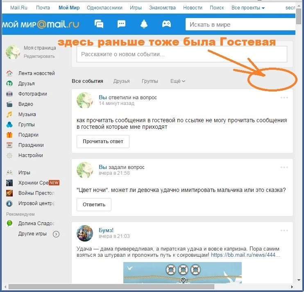Viewport: 304px width, 292px height.
Task: Click the camera icon beside Фотографии
Action: point(9,94)
